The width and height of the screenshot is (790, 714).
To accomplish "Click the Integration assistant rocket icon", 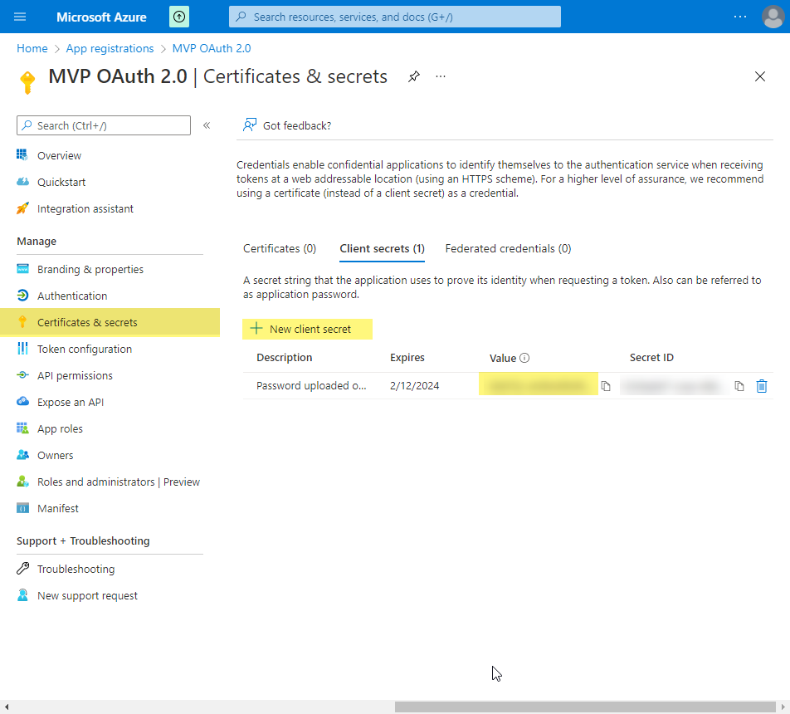I will pos(22,208).
